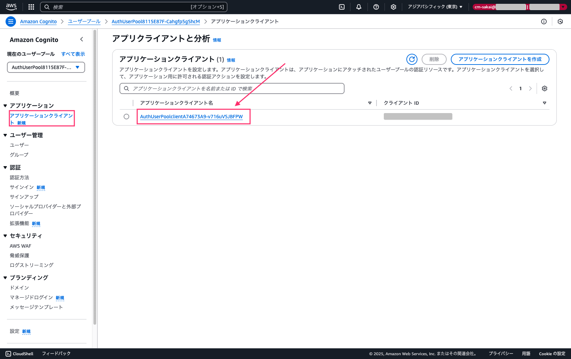Screen dimensions: 571x359
Task: Collapse the ブランディング section
Action: click(x=5, y=278)
